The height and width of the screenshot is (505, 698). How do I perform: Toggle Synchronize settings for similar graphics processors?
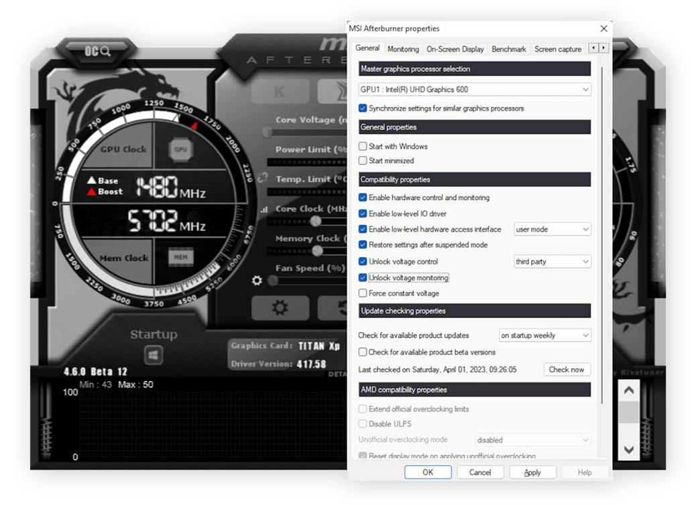coord(363,108)
